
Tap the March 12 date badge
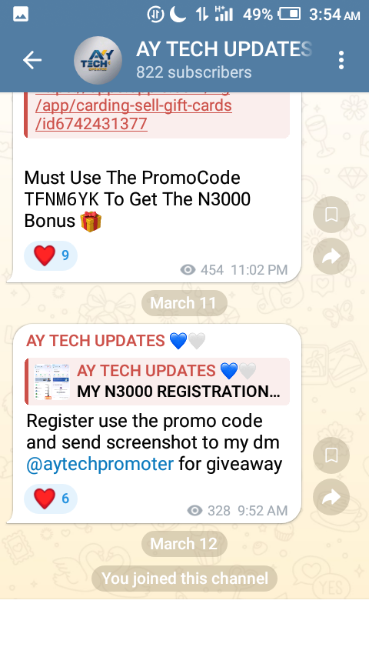184,544
